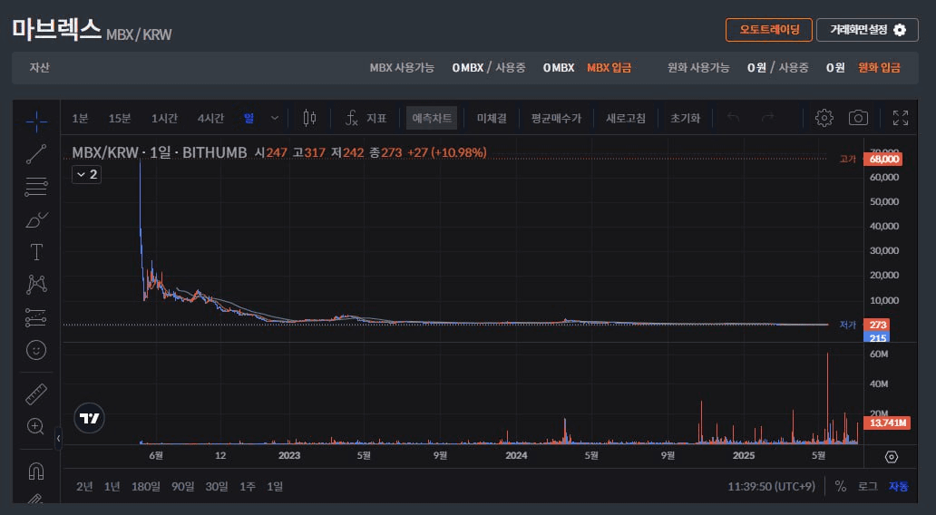Toggle 로그 logarithmic scale

867,486
